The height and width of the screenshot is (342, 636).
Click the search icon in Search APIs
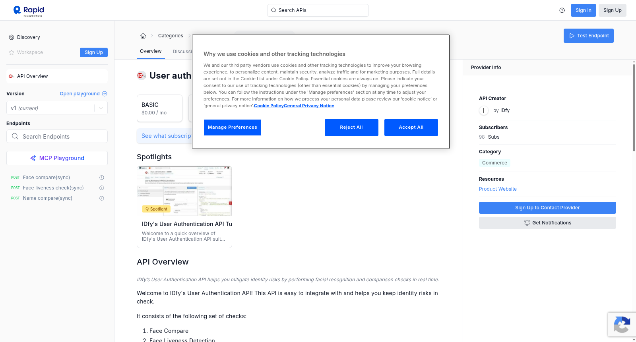(x=273, y=10)
